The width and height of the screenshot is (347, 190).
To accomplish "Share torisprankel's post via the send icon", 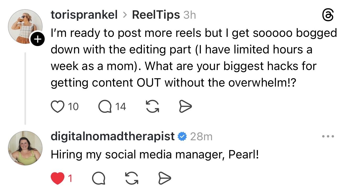I will 185,107.
